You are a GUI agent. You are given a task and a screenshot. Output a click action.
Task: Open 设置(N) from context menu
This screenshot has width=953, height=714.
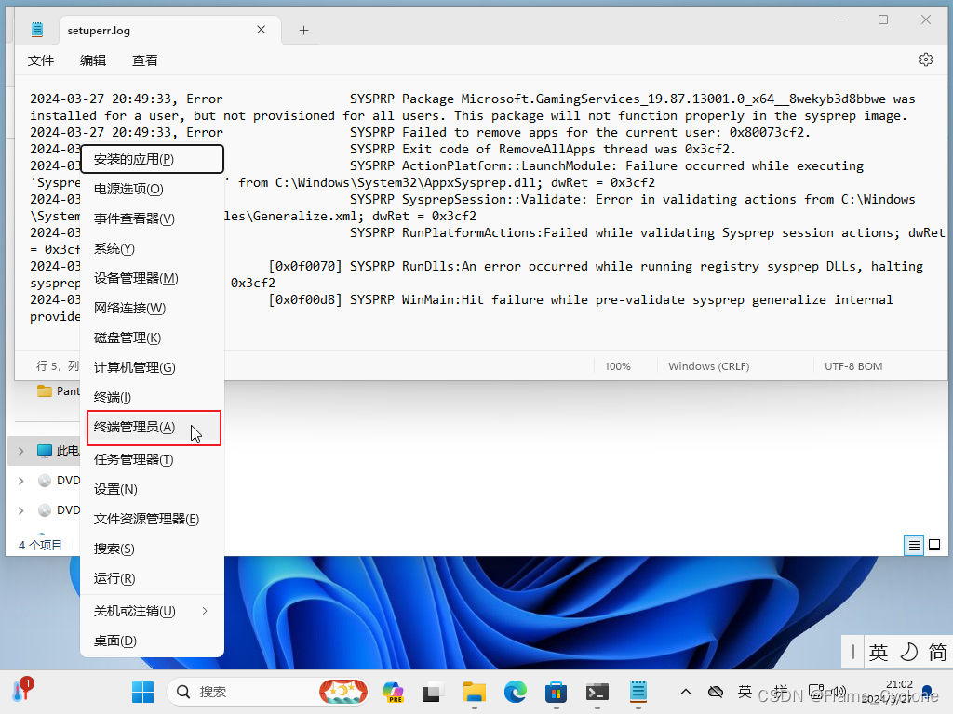tap(152, 489)
